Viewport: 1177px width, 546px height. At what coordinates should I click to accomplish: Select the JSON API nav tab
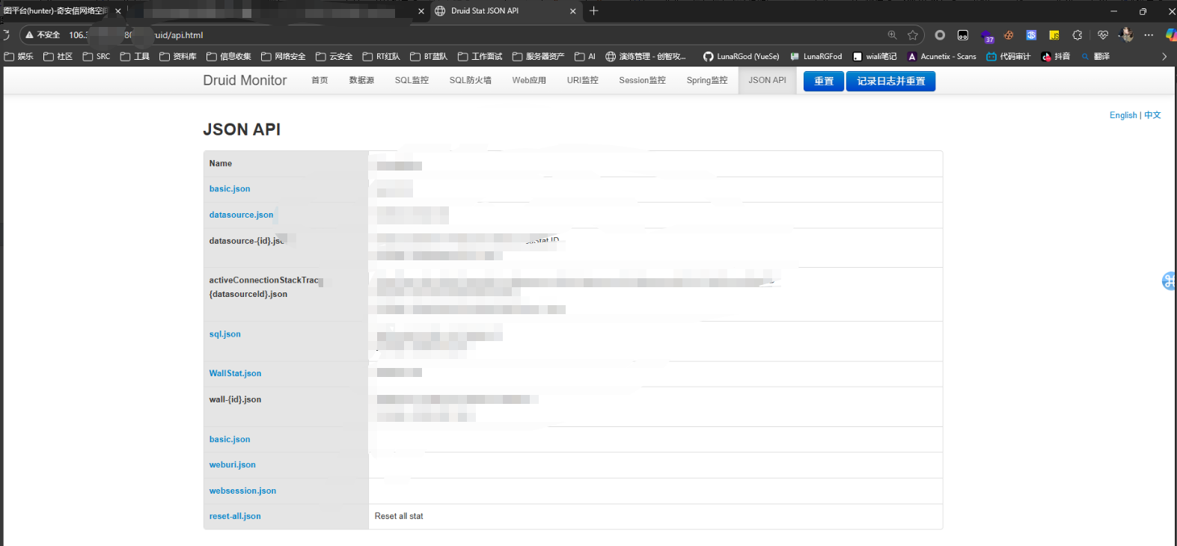click(768, 80)
